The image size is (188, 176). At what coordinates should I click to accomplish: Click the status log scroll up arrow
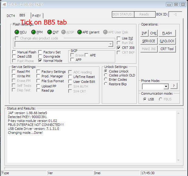(x=178, y=113)
